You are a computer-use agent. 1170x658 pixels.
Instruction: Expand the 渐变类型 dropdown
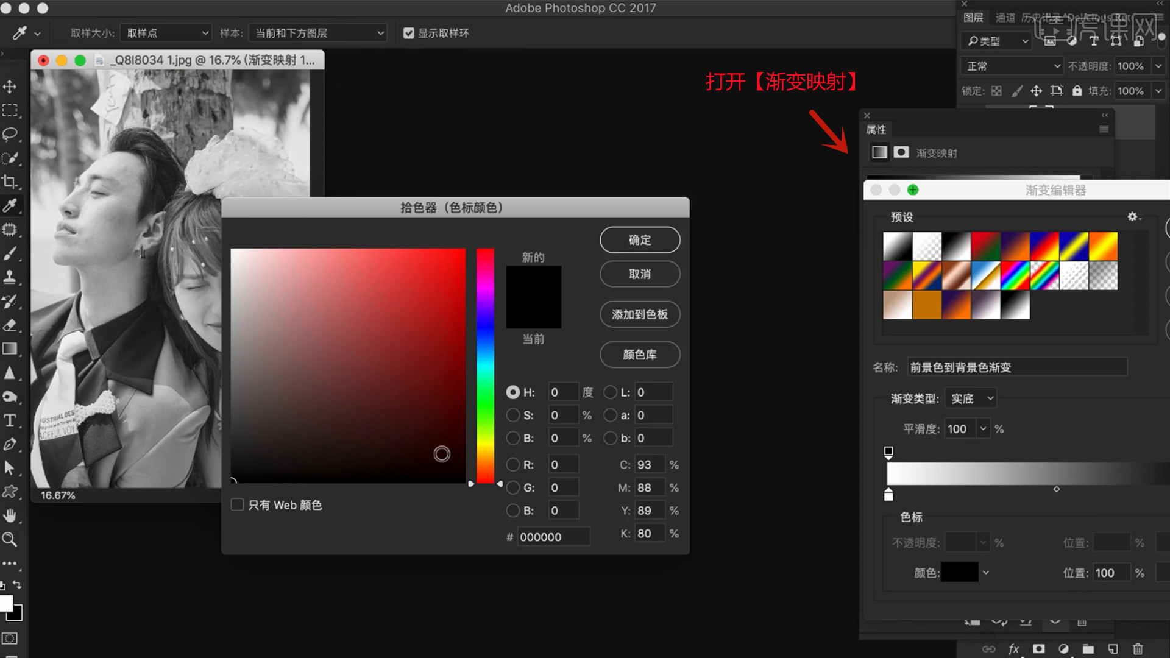[x=971, y=398]
